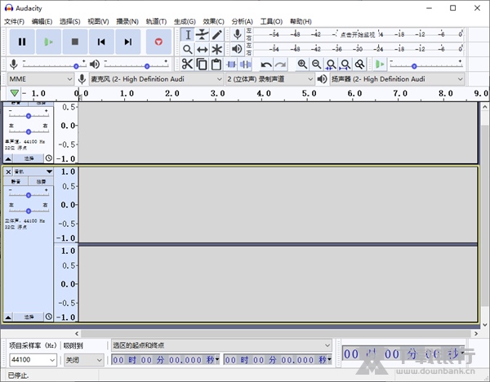This screenshot has width=490, height=382.
Task: Open the MME audio host dropdown
Action: pos(40,79)
